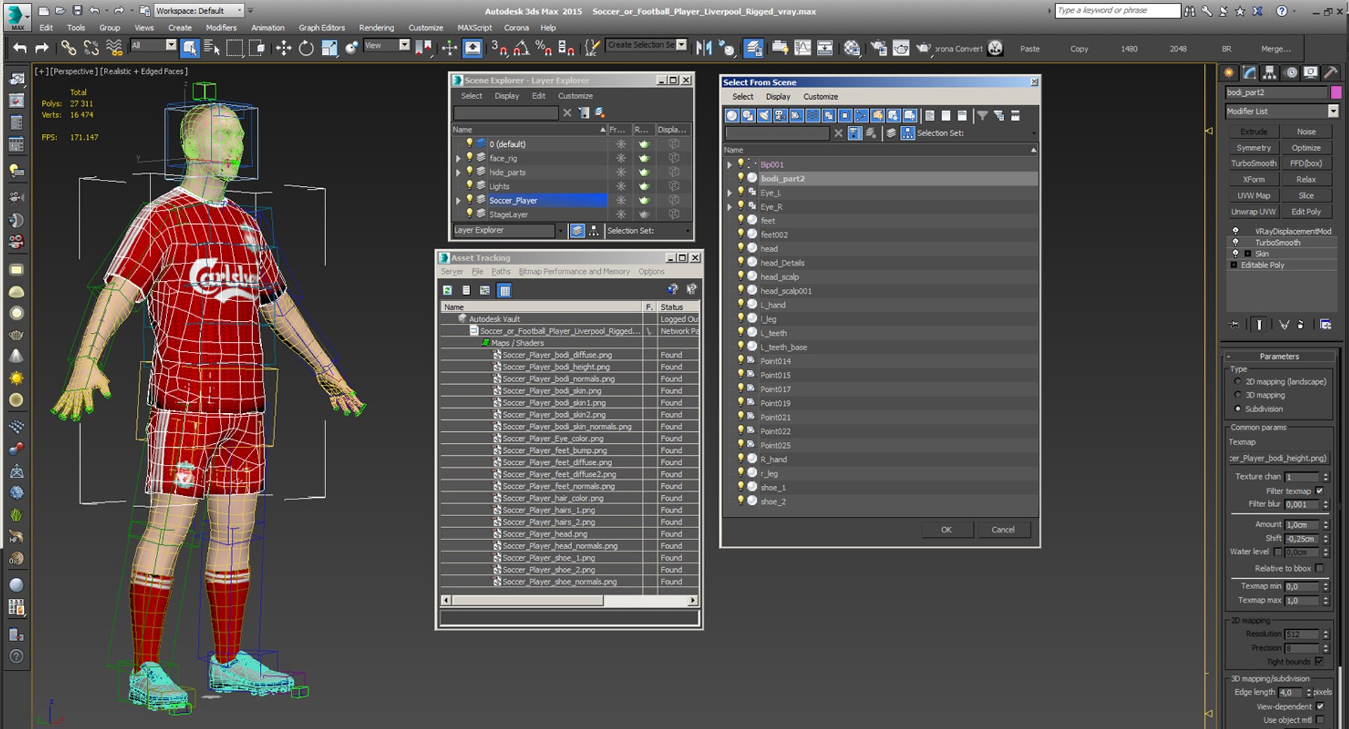Click the Edit Poly modifier button
Image resolution: width=1349 pixels, height=729 pixels.
coord(1306,211)
